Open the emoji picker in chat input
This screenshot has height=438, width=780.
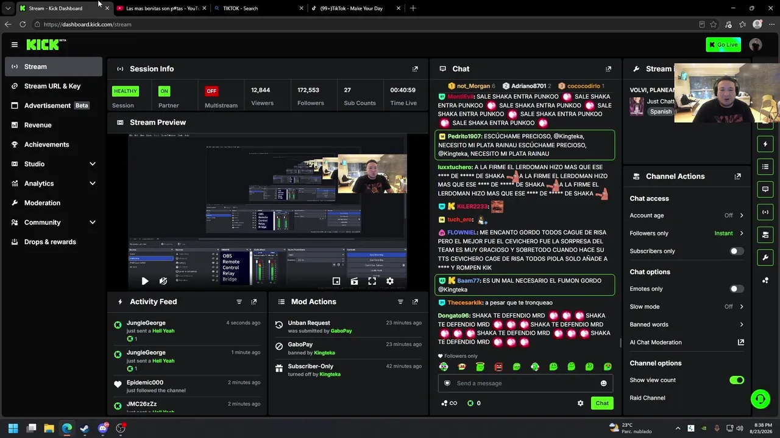pyautogui.click(x=603, y=383)
